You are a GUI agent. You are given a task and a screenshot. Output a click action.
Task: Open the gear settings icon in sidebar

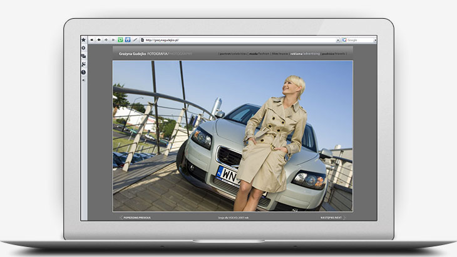tap(83, 48)
